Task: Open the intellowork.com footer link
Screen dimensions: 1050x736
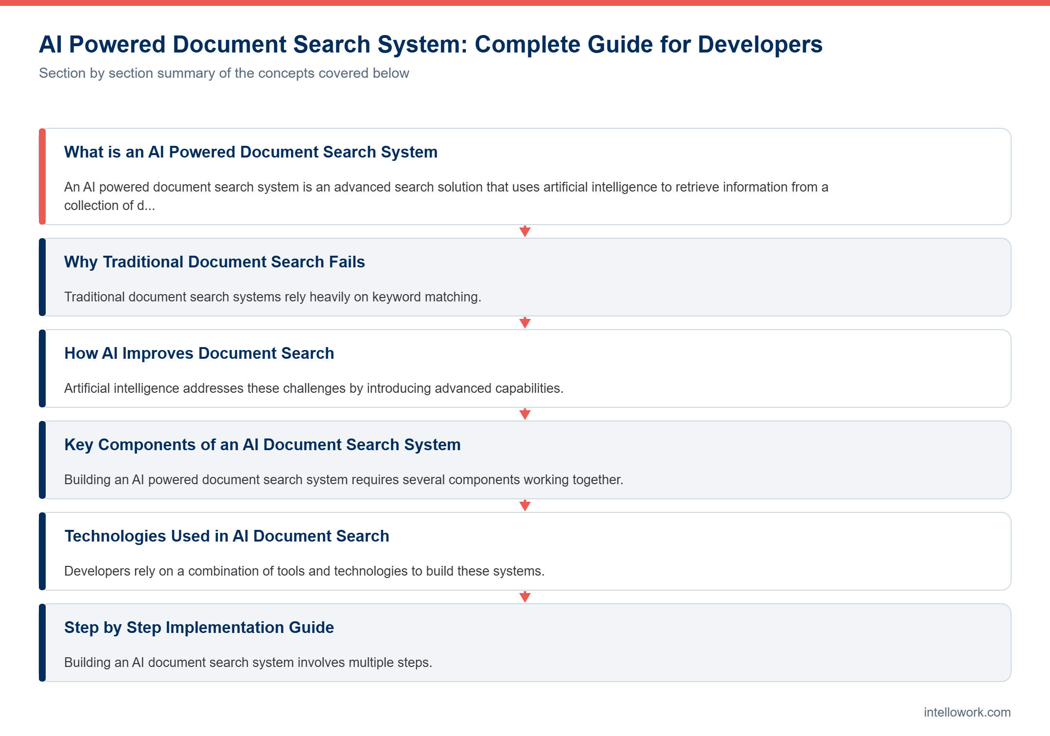Action: (x=967, y=712)
